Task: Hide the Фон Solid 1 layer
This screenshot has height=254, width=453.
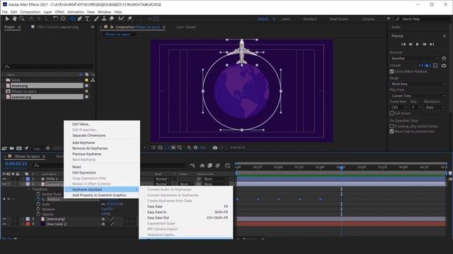Action: point(4,224)
